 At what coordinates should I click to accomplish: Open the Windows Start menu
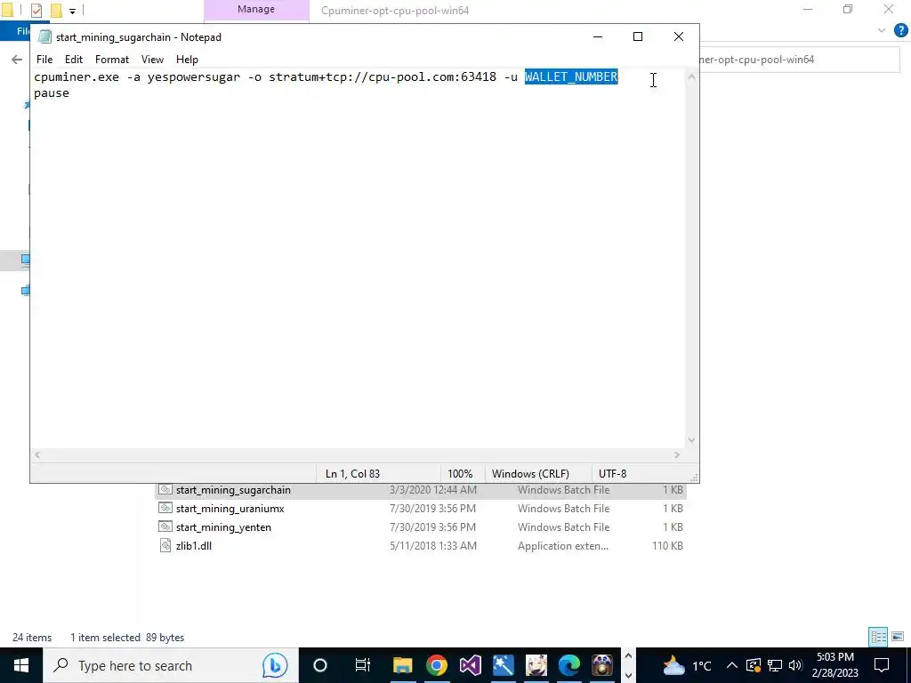[x=21, y=665]
